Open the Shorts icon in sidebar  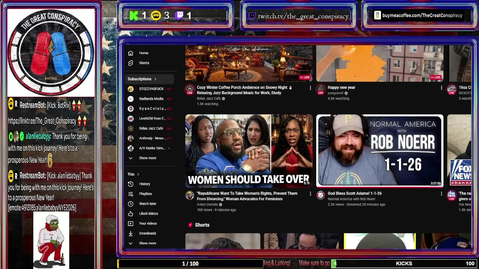tap(130, 63)
